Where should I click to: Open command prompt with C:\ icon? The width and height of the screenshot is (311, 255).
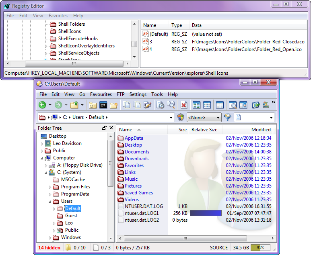point(103,105)
